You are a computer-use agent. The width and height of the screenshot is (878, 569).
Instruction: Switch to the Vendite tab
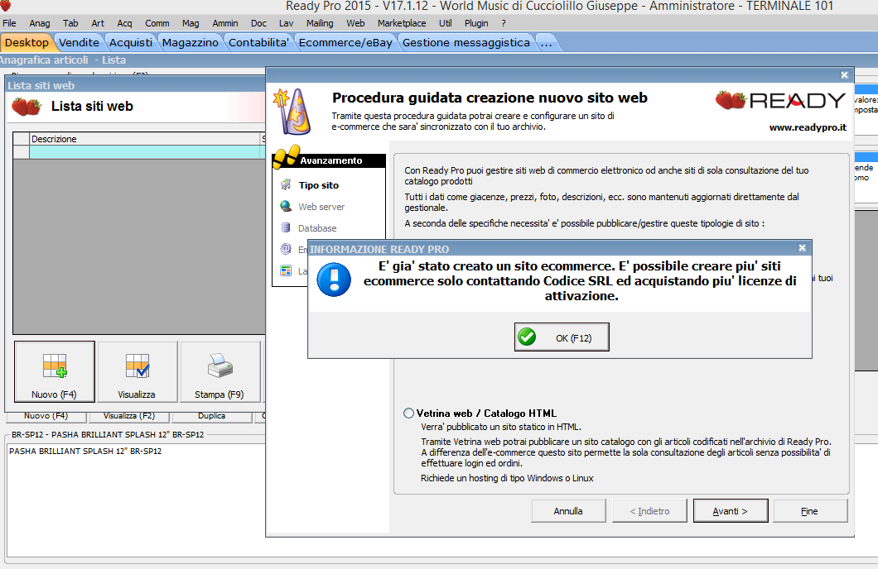(79, 42)
